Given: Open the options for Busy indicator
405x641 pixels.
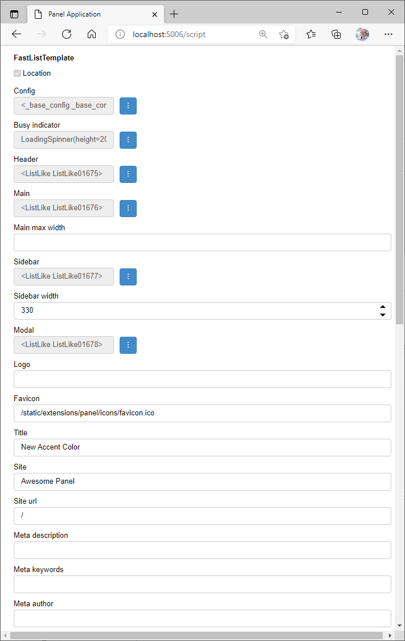Looking at the screenshot, I should click(x=128, y=140).
